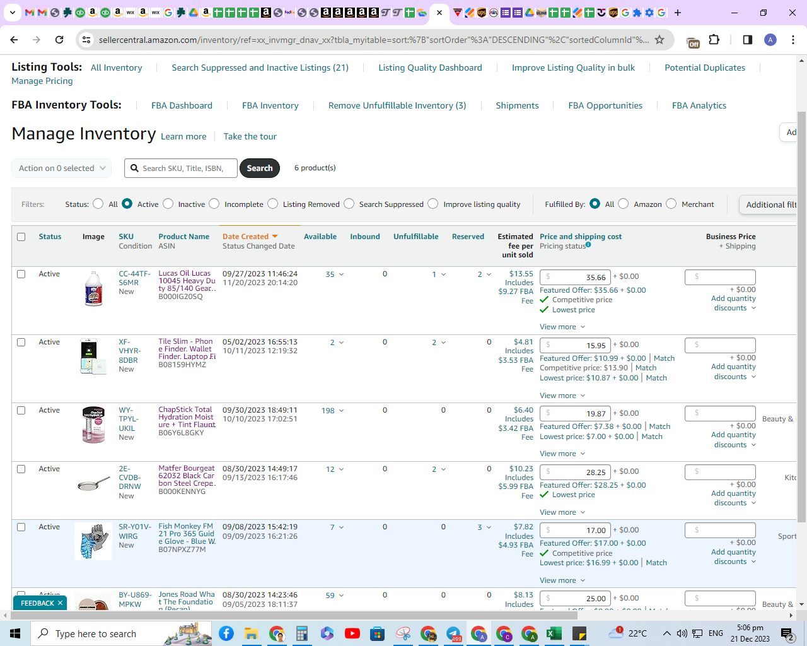Expand Add quantity discounts for ChapStick row

734,440
